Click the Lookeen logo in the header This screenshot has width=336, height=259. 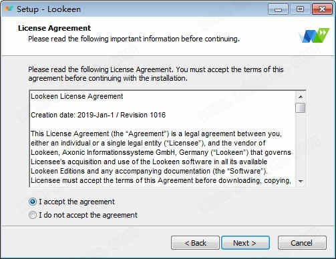(314, 35)
